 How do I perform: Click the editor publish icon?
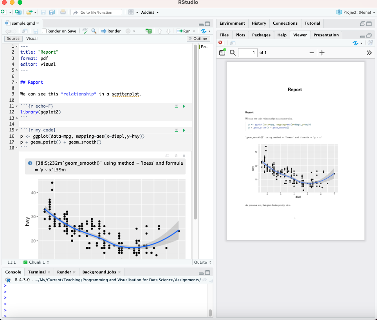point(204,31)
